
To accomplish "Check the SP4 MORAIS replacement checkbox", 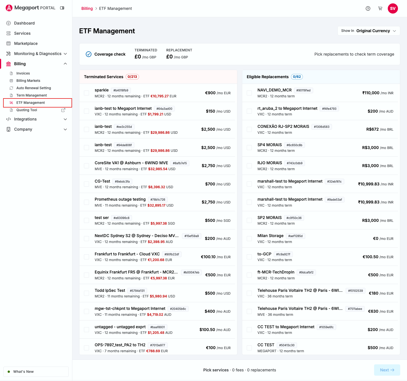I will point(249,148).
